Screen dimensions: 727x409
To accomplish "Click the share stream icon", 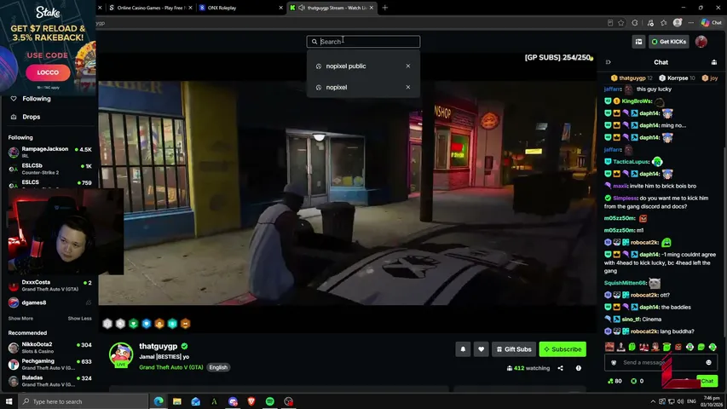I will [560, 368].
